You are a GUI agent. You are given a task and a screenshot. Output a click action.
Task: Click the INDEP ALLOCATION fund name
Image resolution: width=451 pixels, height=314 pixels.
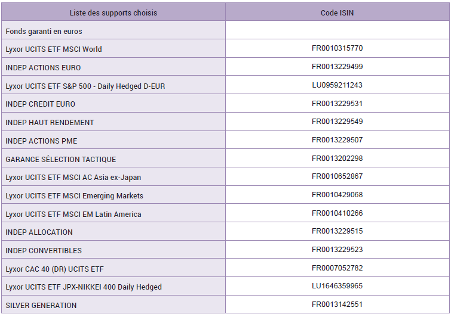click(x=39, y=232)
